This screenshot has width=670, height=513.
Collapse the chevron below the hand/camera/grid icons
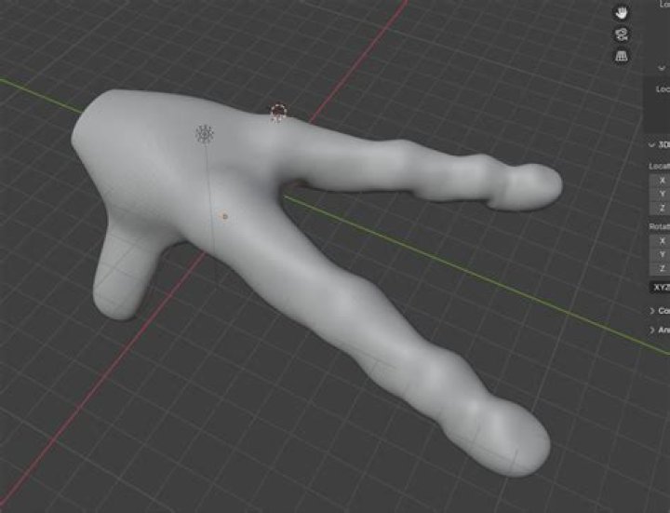[662, 68]
